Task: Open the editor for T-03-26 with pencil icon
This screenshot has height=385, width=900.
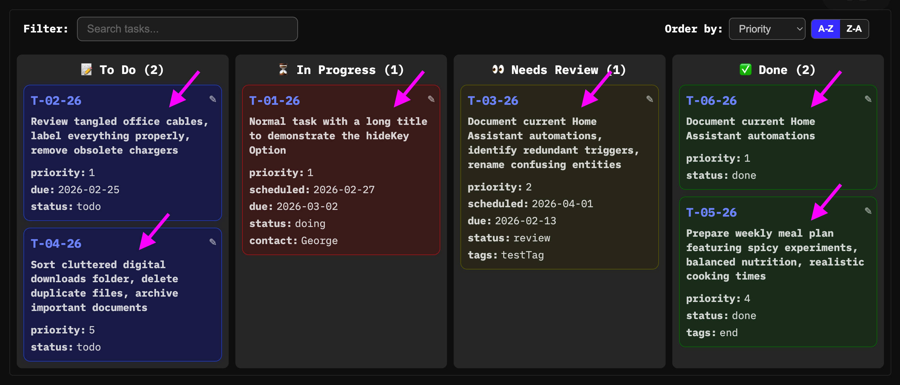Action: [x=650, y=99]
